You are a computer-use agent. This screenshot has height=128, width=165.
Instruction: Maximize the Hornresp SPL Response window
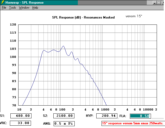[x=159, y=3]
